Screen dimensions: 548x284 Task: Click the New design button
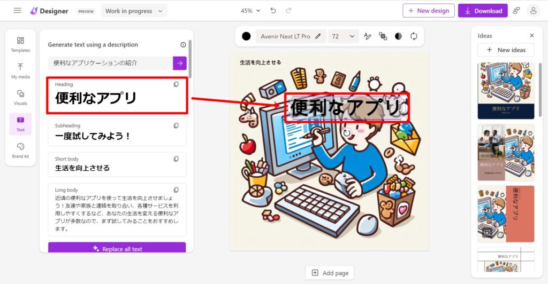pos(429,11)
